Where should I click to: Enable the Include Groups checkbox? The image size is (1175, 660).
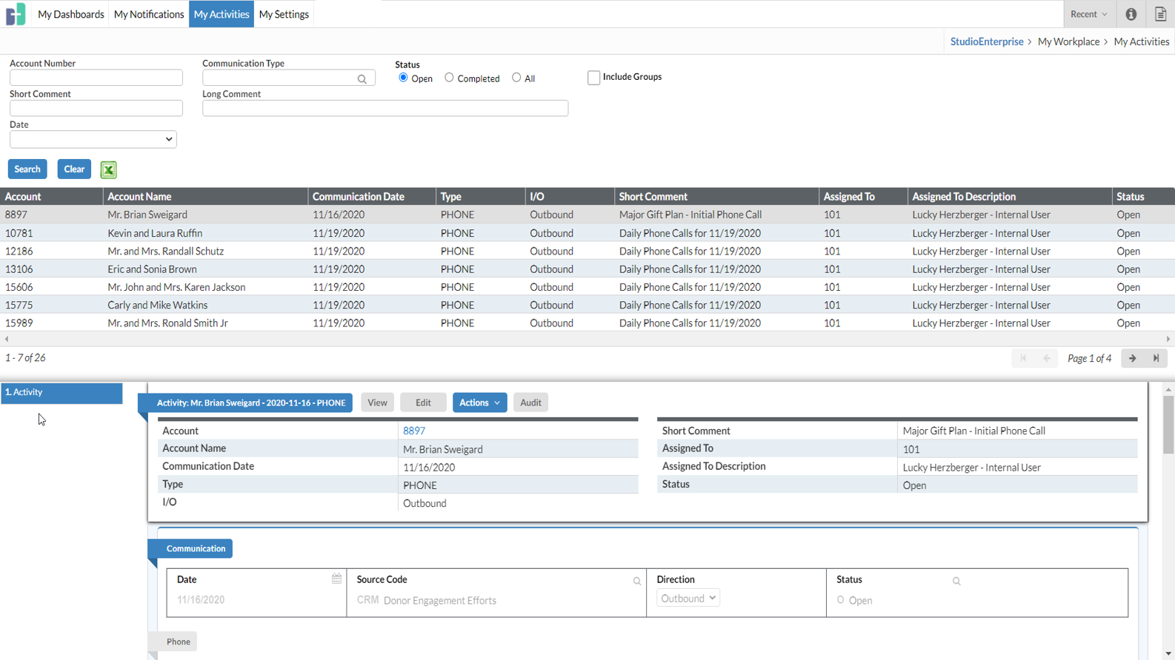pos(593,78)
